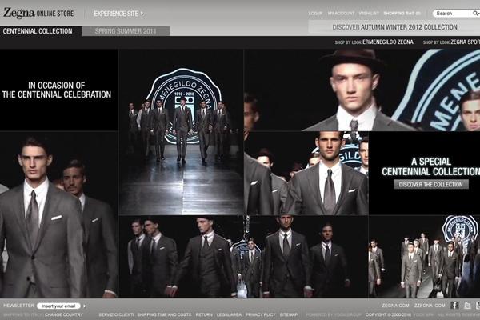This screenshot has width=480, height=320.
Task: Open the runway finale thumbnail with crest
Action: pos(182,132)
